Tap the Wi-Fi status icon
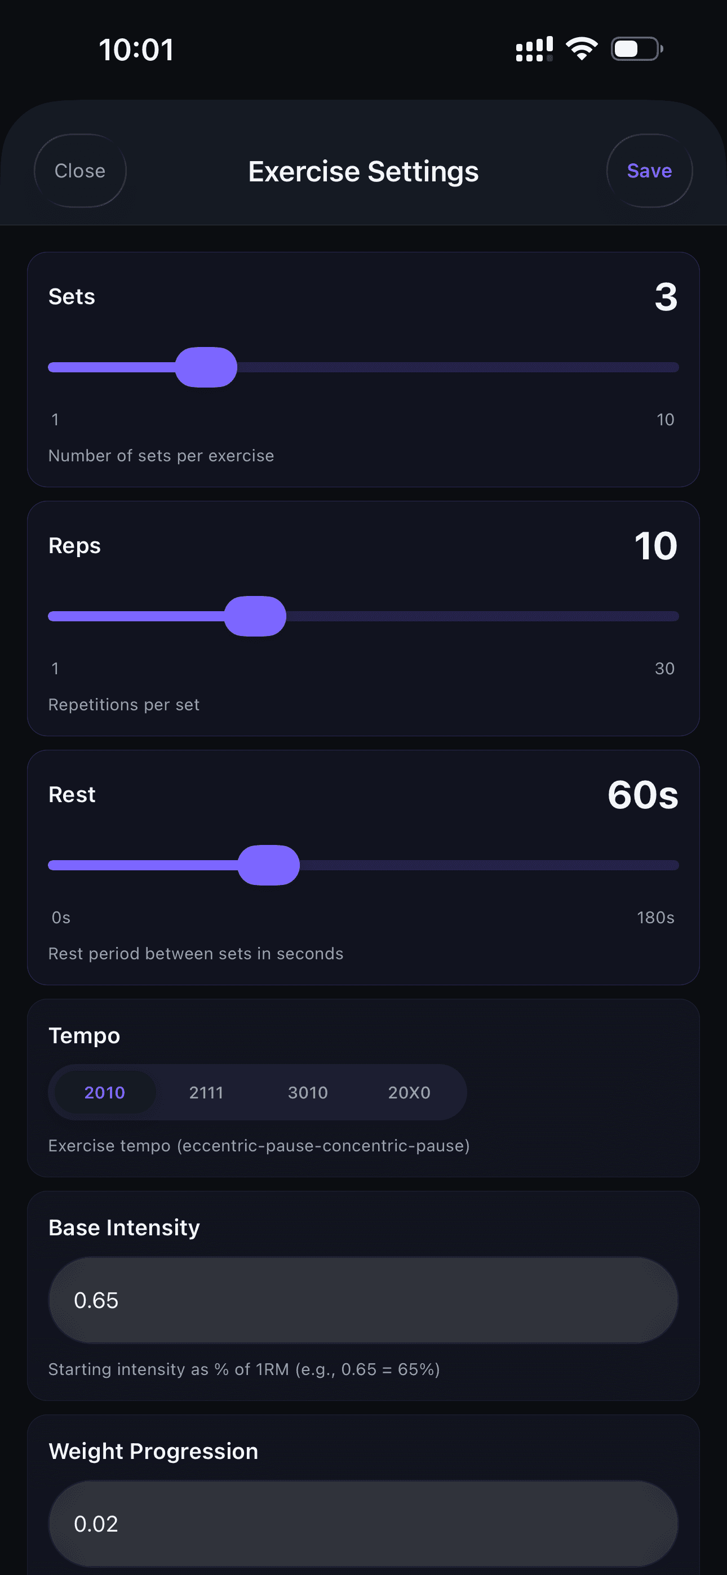This screenshot has width=727, height=1575. click(582, 48)
